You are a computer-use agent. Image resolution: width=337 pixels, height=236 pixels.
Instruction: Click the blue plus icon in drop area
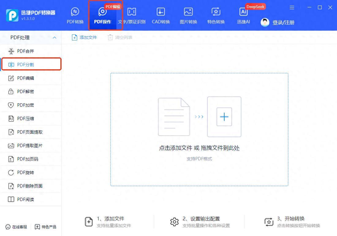[224, 117]
